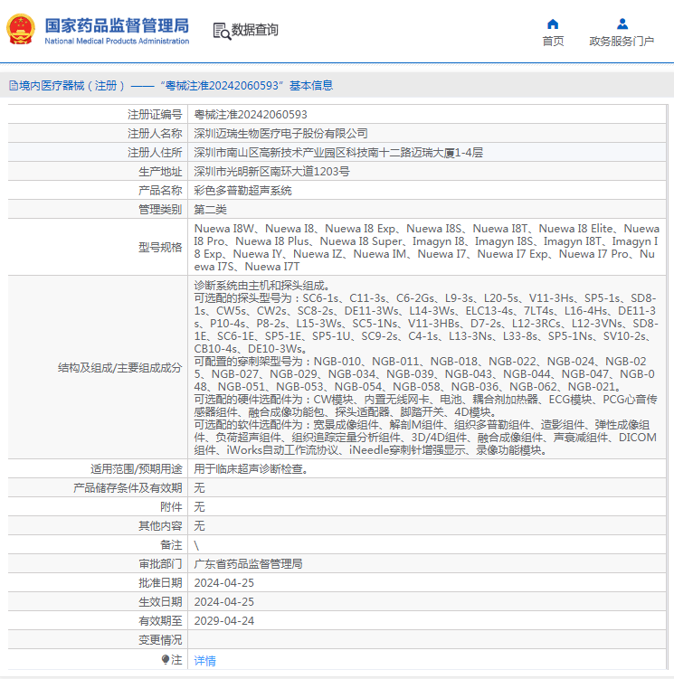674x679 pixels.
Task: Click management category value 第二类
Action: pyautogui.click(x=210, y=210)
